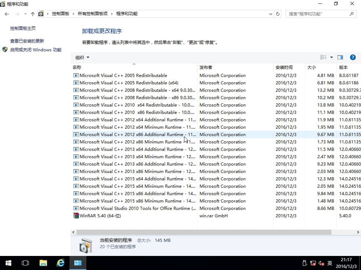
Task: Sort by the 名称 column header
Action: coord(134,67)
